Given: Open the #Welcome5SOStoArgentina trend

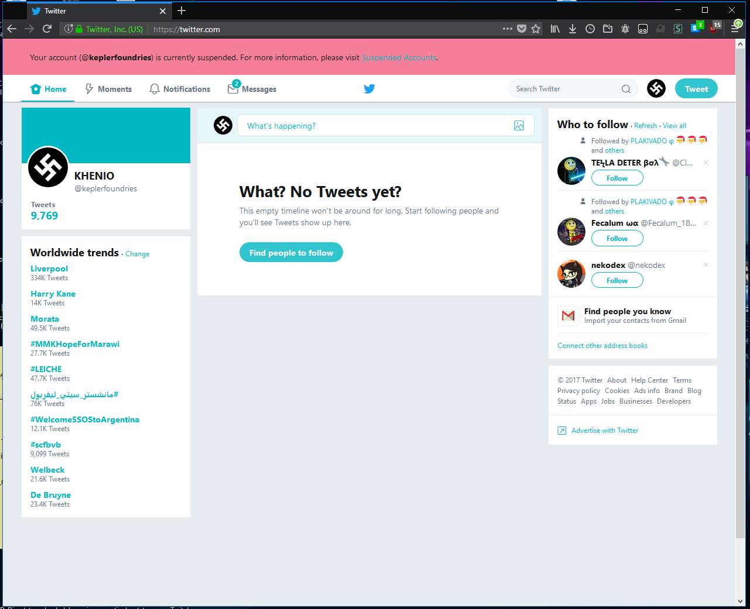Looking at the screenshot, I should coord(85,419).
